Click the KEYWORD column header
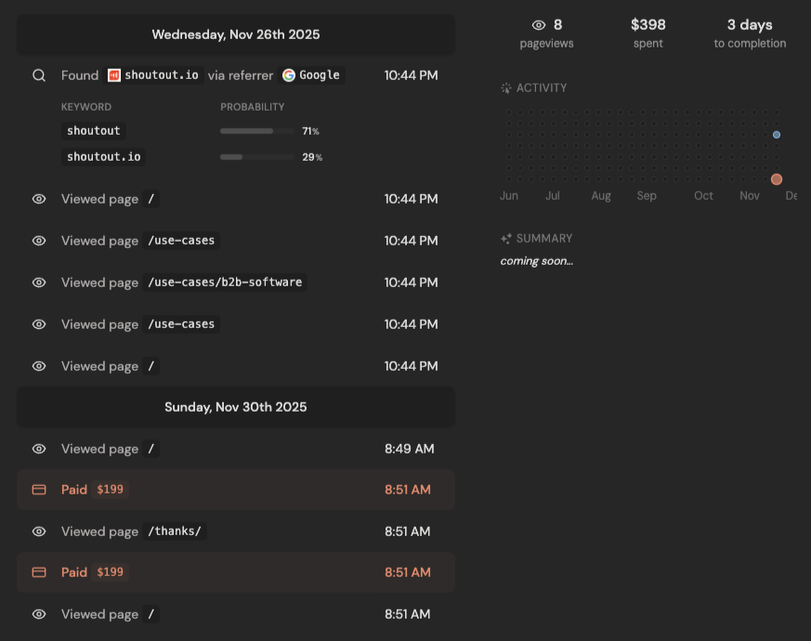The image size is (811, 641). pyautogui.click(x=86, y=107)
